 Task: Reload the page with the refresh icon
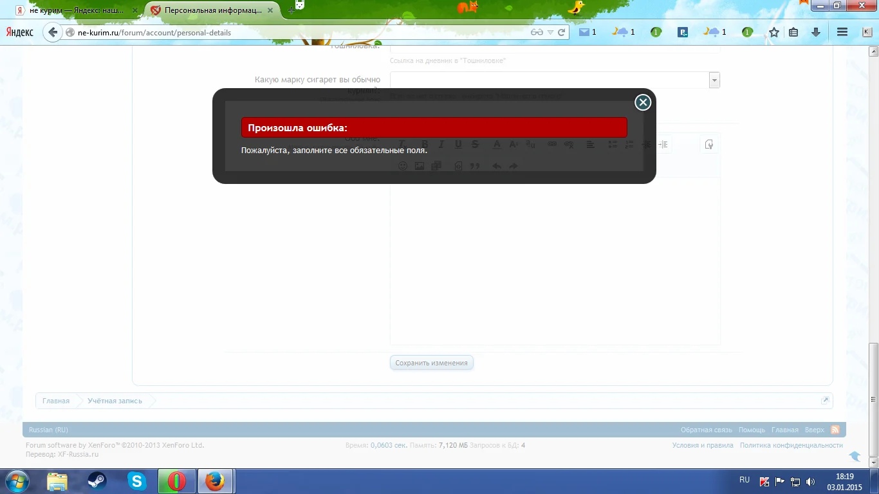[562, 32]
